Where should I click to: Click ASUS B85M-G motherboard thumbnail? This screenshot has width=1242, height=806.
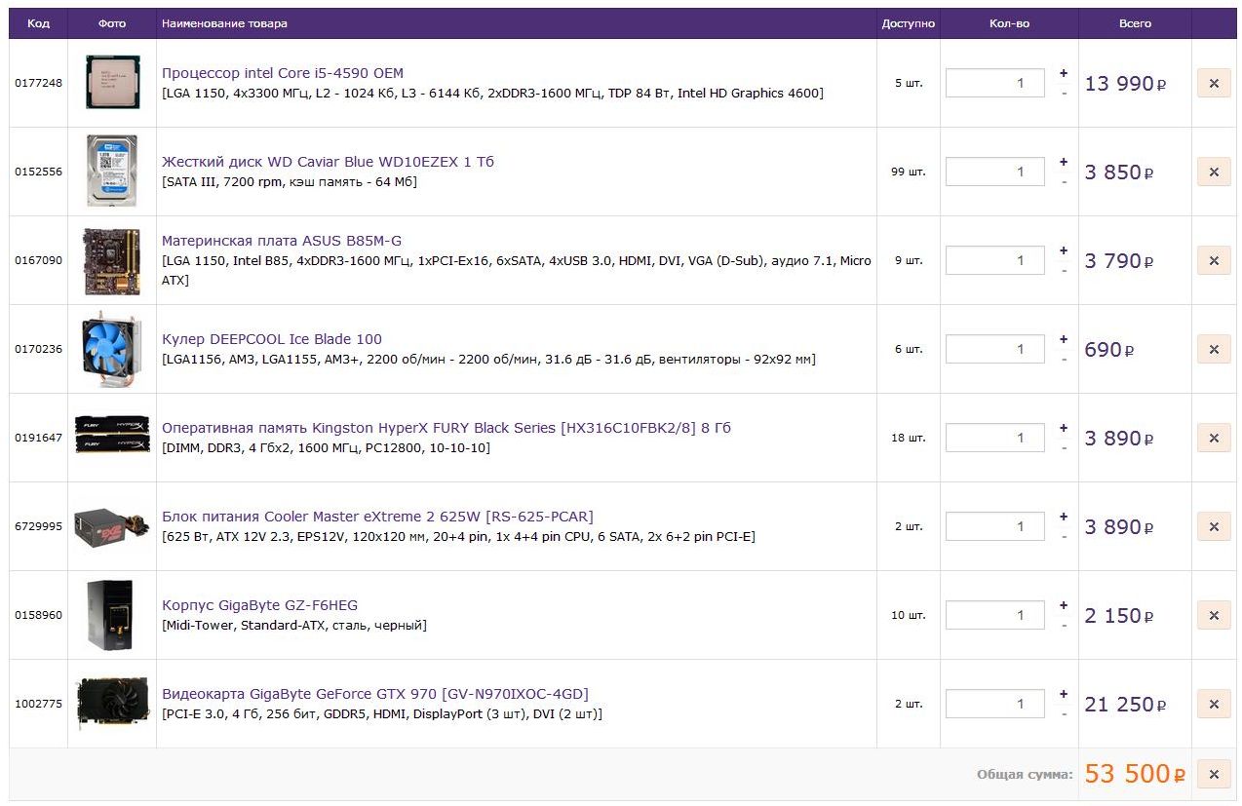[x=112, y=260]
